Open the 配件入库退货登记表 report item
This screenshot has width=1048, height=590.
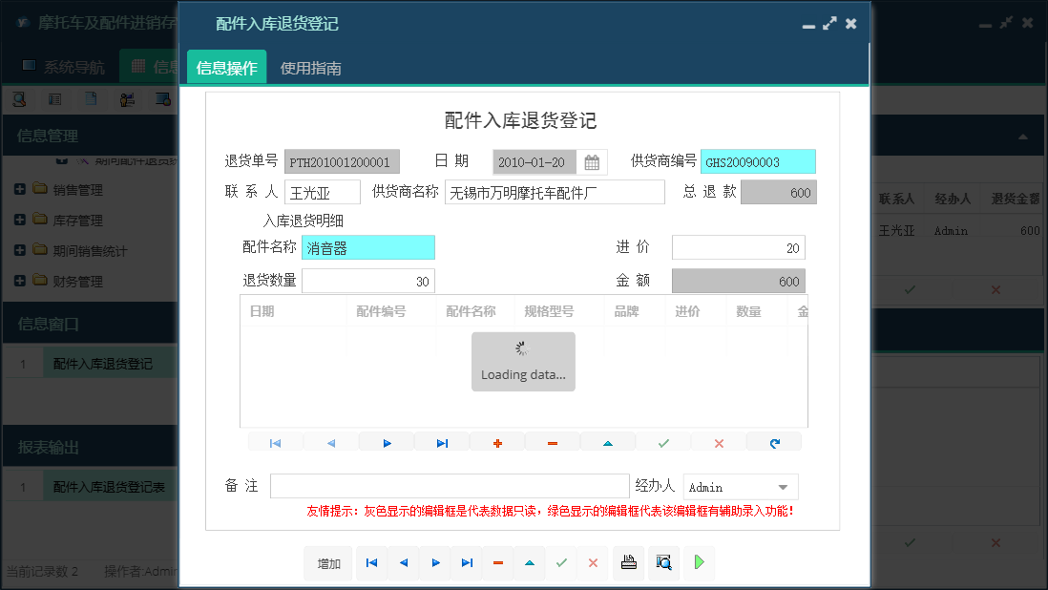[x=108, y=485]
